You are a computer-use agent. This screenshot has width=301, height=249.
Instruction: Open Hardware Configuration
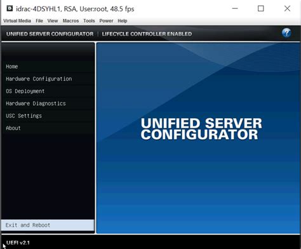pyautogui.click(x=48, y=79)
